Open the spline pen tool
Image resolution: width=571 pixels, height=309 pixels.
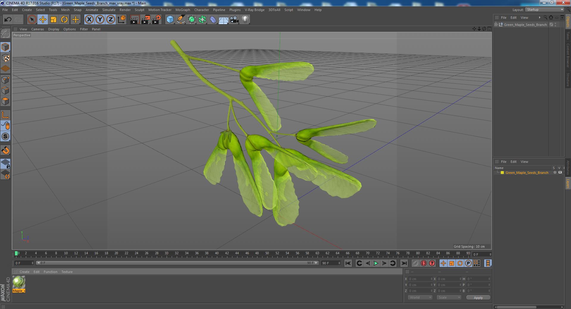click(181, 20)
